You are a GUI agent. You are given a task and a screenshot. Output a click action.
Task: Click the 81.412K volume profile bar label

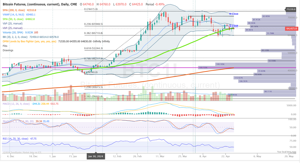(257, 20)
